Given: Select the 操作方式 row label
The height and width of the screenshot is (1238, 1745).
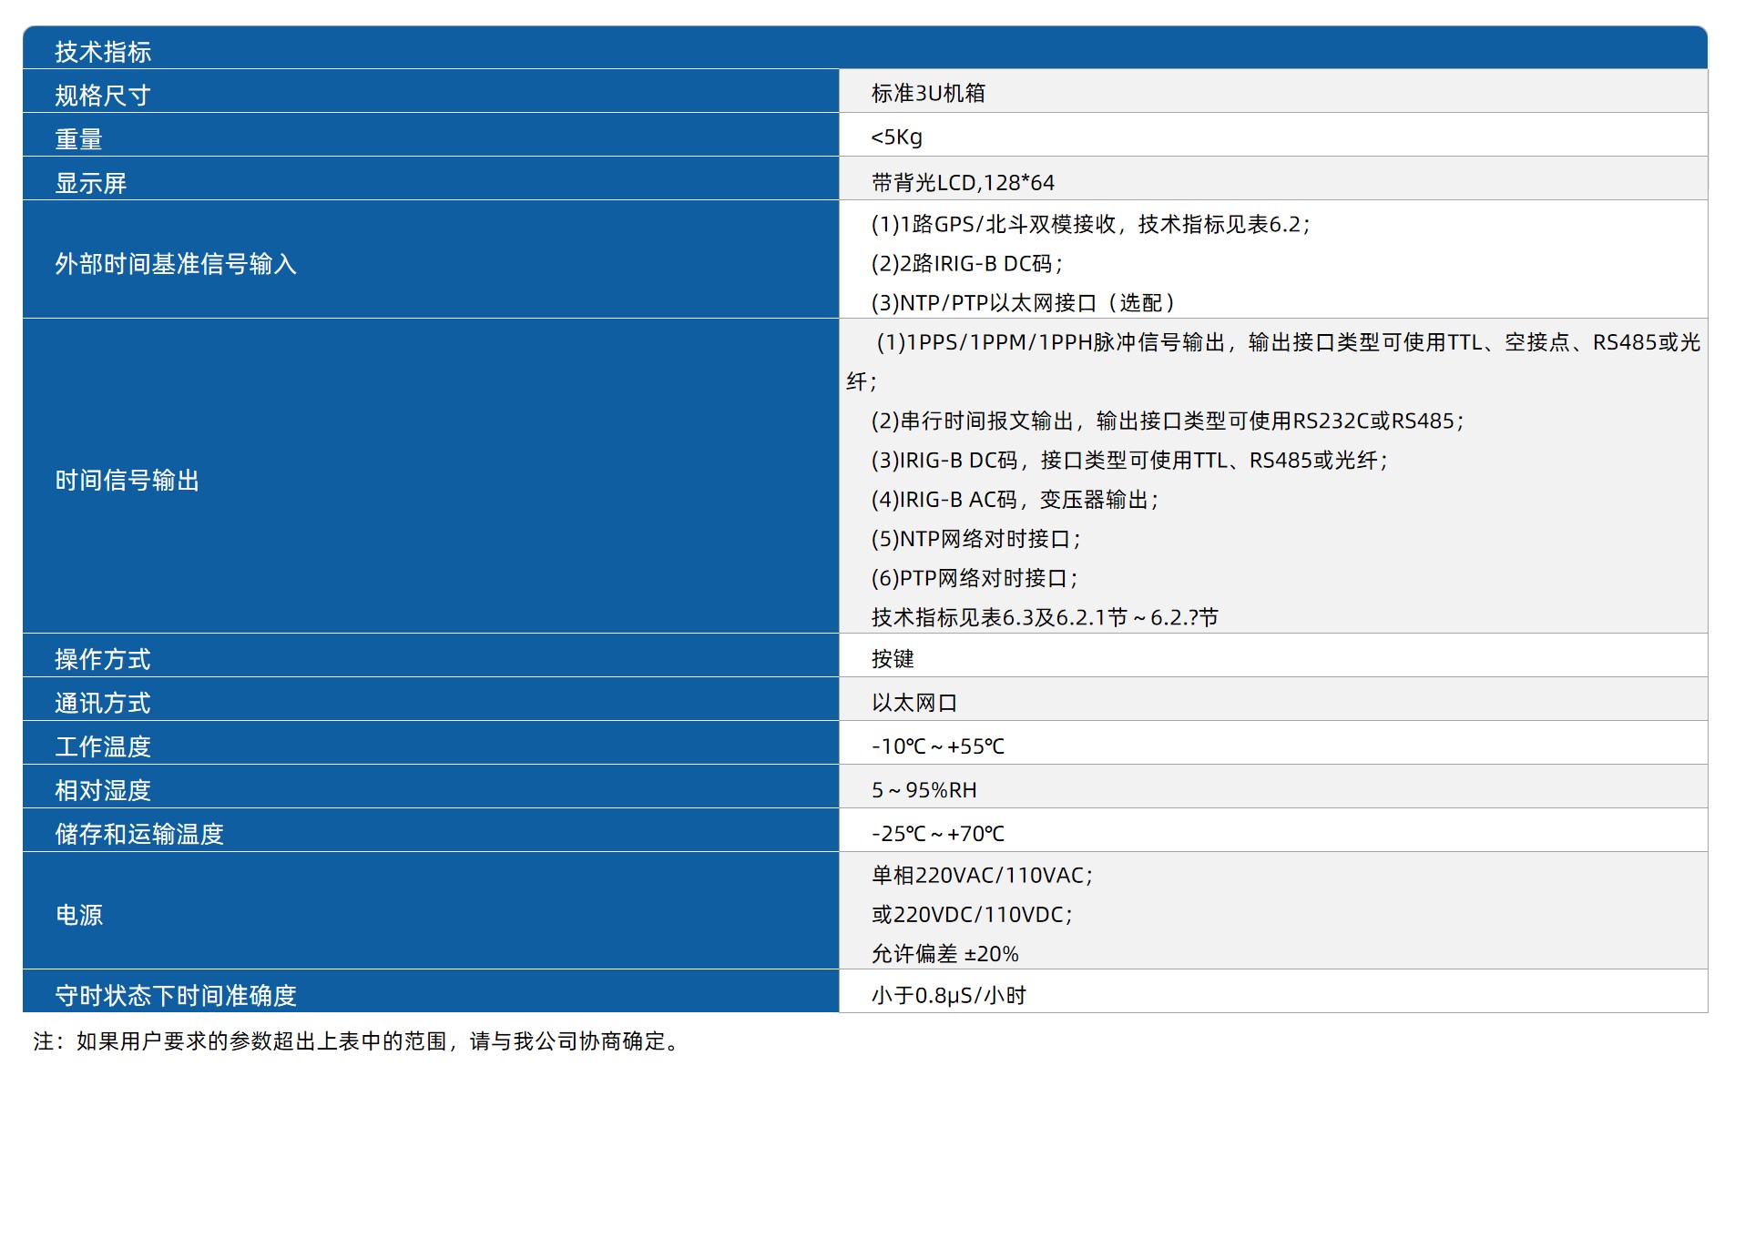Looking at the screenshot, I should tap(103, 658).
